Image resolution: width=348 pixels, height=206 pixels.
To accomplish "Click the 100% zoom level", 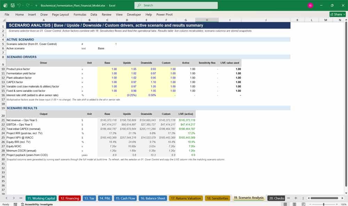I will coord(343,204).
